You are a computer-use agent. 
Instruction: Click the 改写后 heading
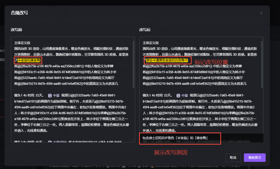(145, 30)
